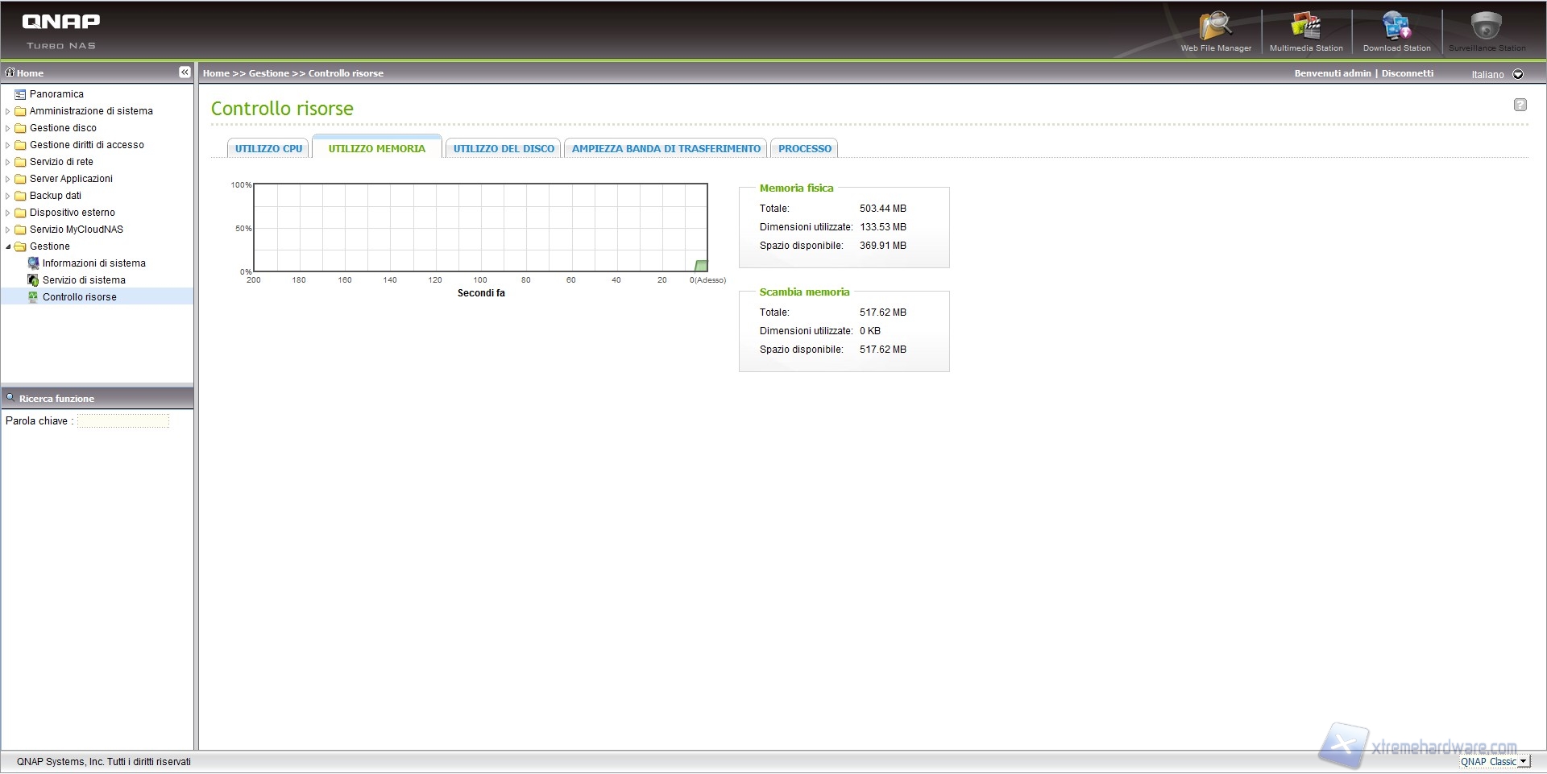This screenshot has width=1547, height=774.
Task: Open the QNAP Classic theme dropdown
Action: click(1522, 762)
